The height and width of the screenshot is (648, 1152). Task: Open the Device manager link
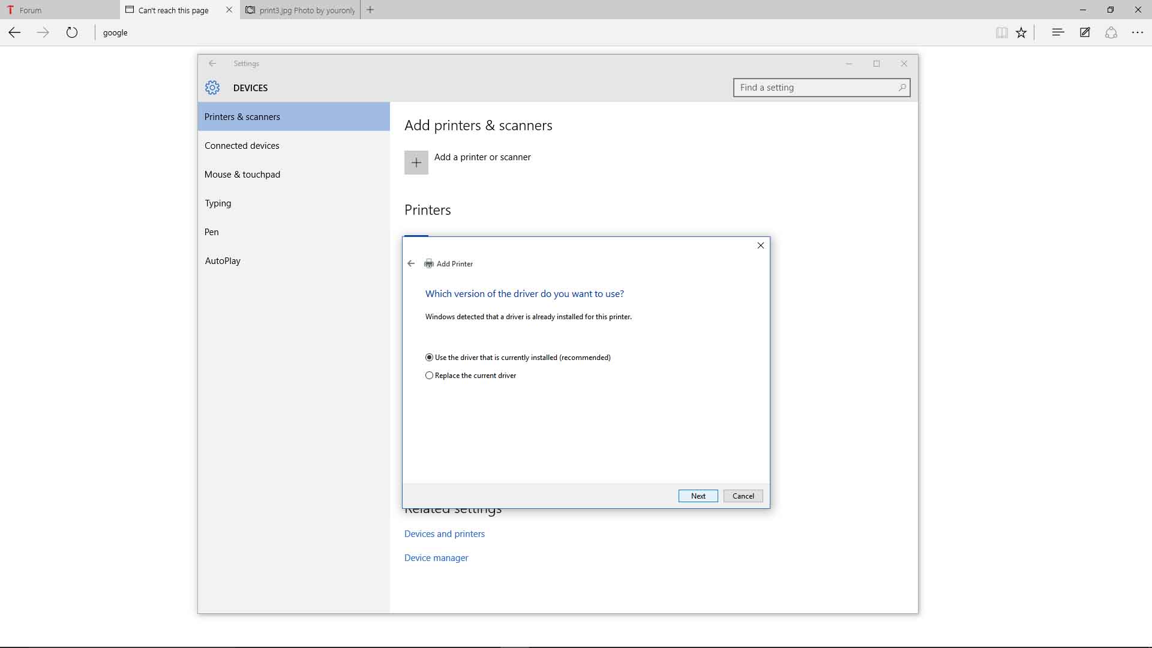tap(436, 557)
